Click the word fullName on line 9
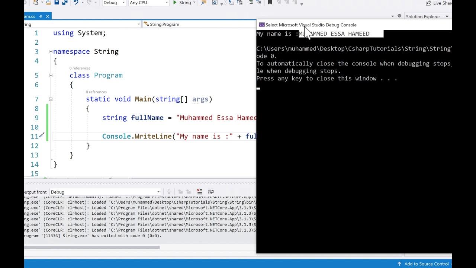 (147, 118)
